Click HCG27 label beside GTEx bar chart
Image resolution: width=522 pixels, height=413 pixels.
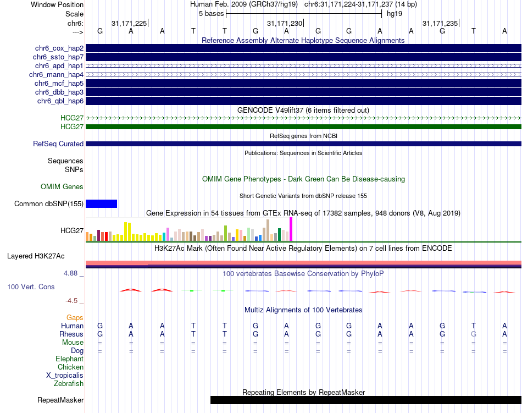[x=72, y=230]
